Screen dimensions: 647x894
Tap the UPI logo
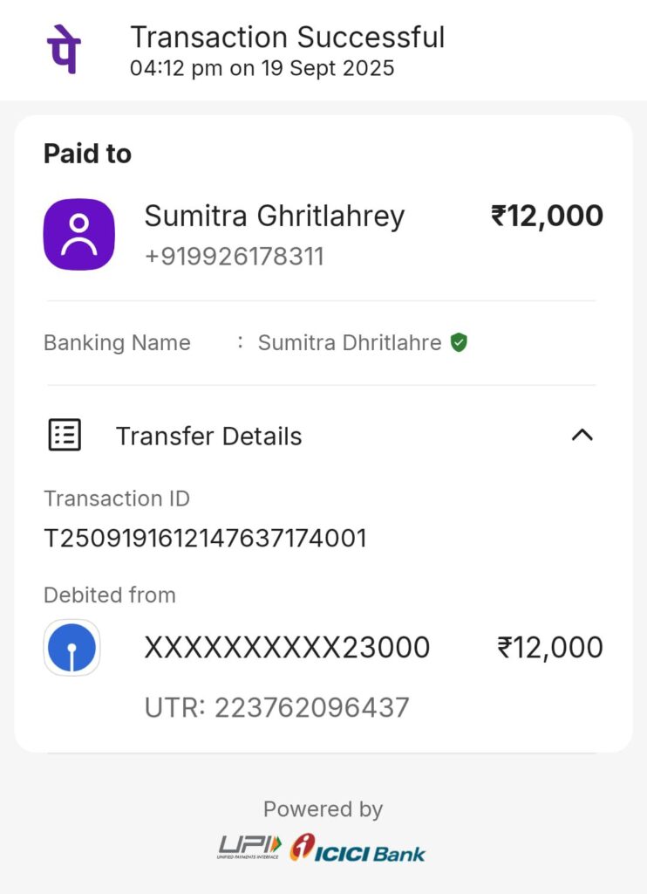(x=249, y=846)
